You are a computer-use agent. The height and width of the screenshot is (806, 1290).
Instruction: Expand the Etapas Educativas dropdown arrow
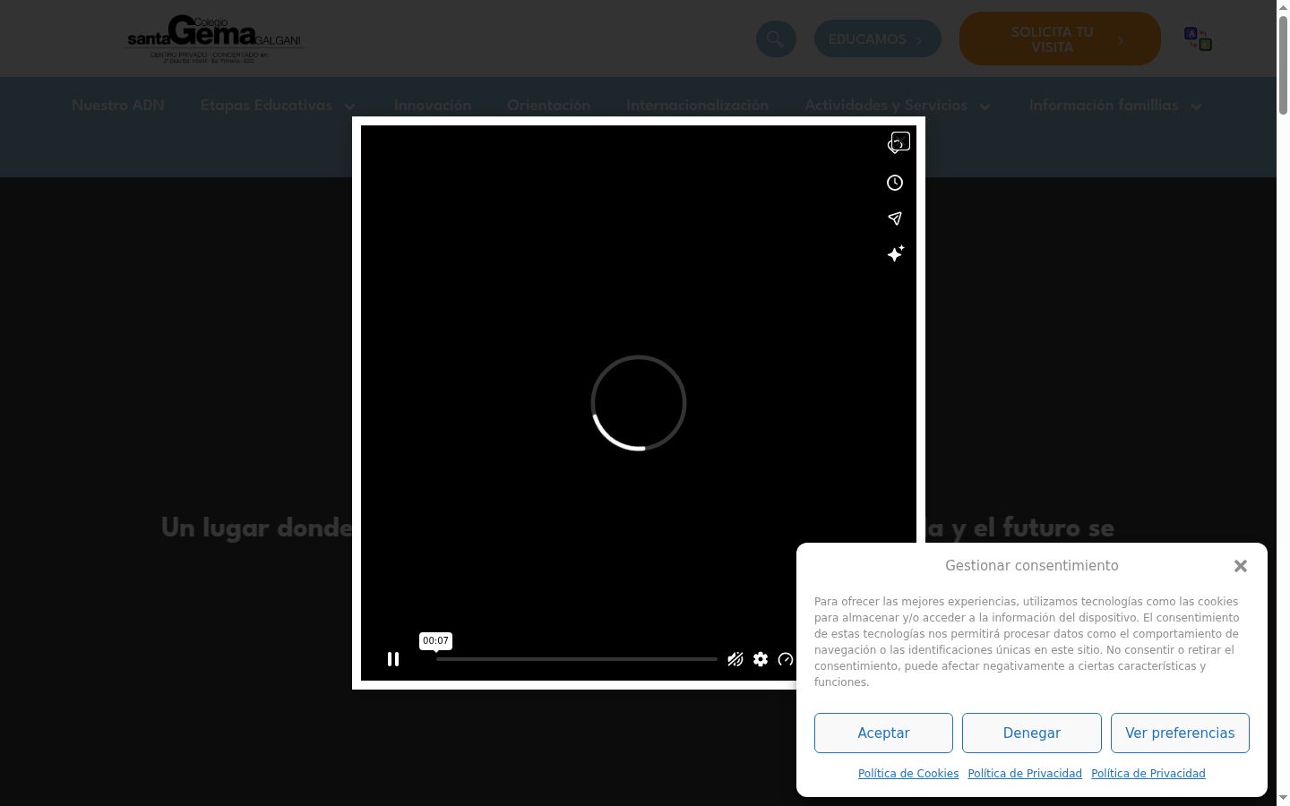[350, 107]
